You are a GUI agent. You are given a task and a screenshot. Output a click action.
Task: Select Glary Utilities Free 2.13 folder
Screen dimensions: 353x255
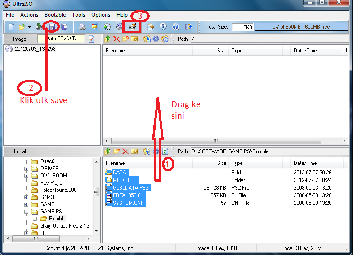coord(65,226)
